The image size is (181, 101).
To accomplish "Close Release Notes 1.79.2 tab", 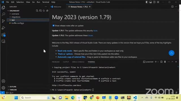I will pos(90,7).
